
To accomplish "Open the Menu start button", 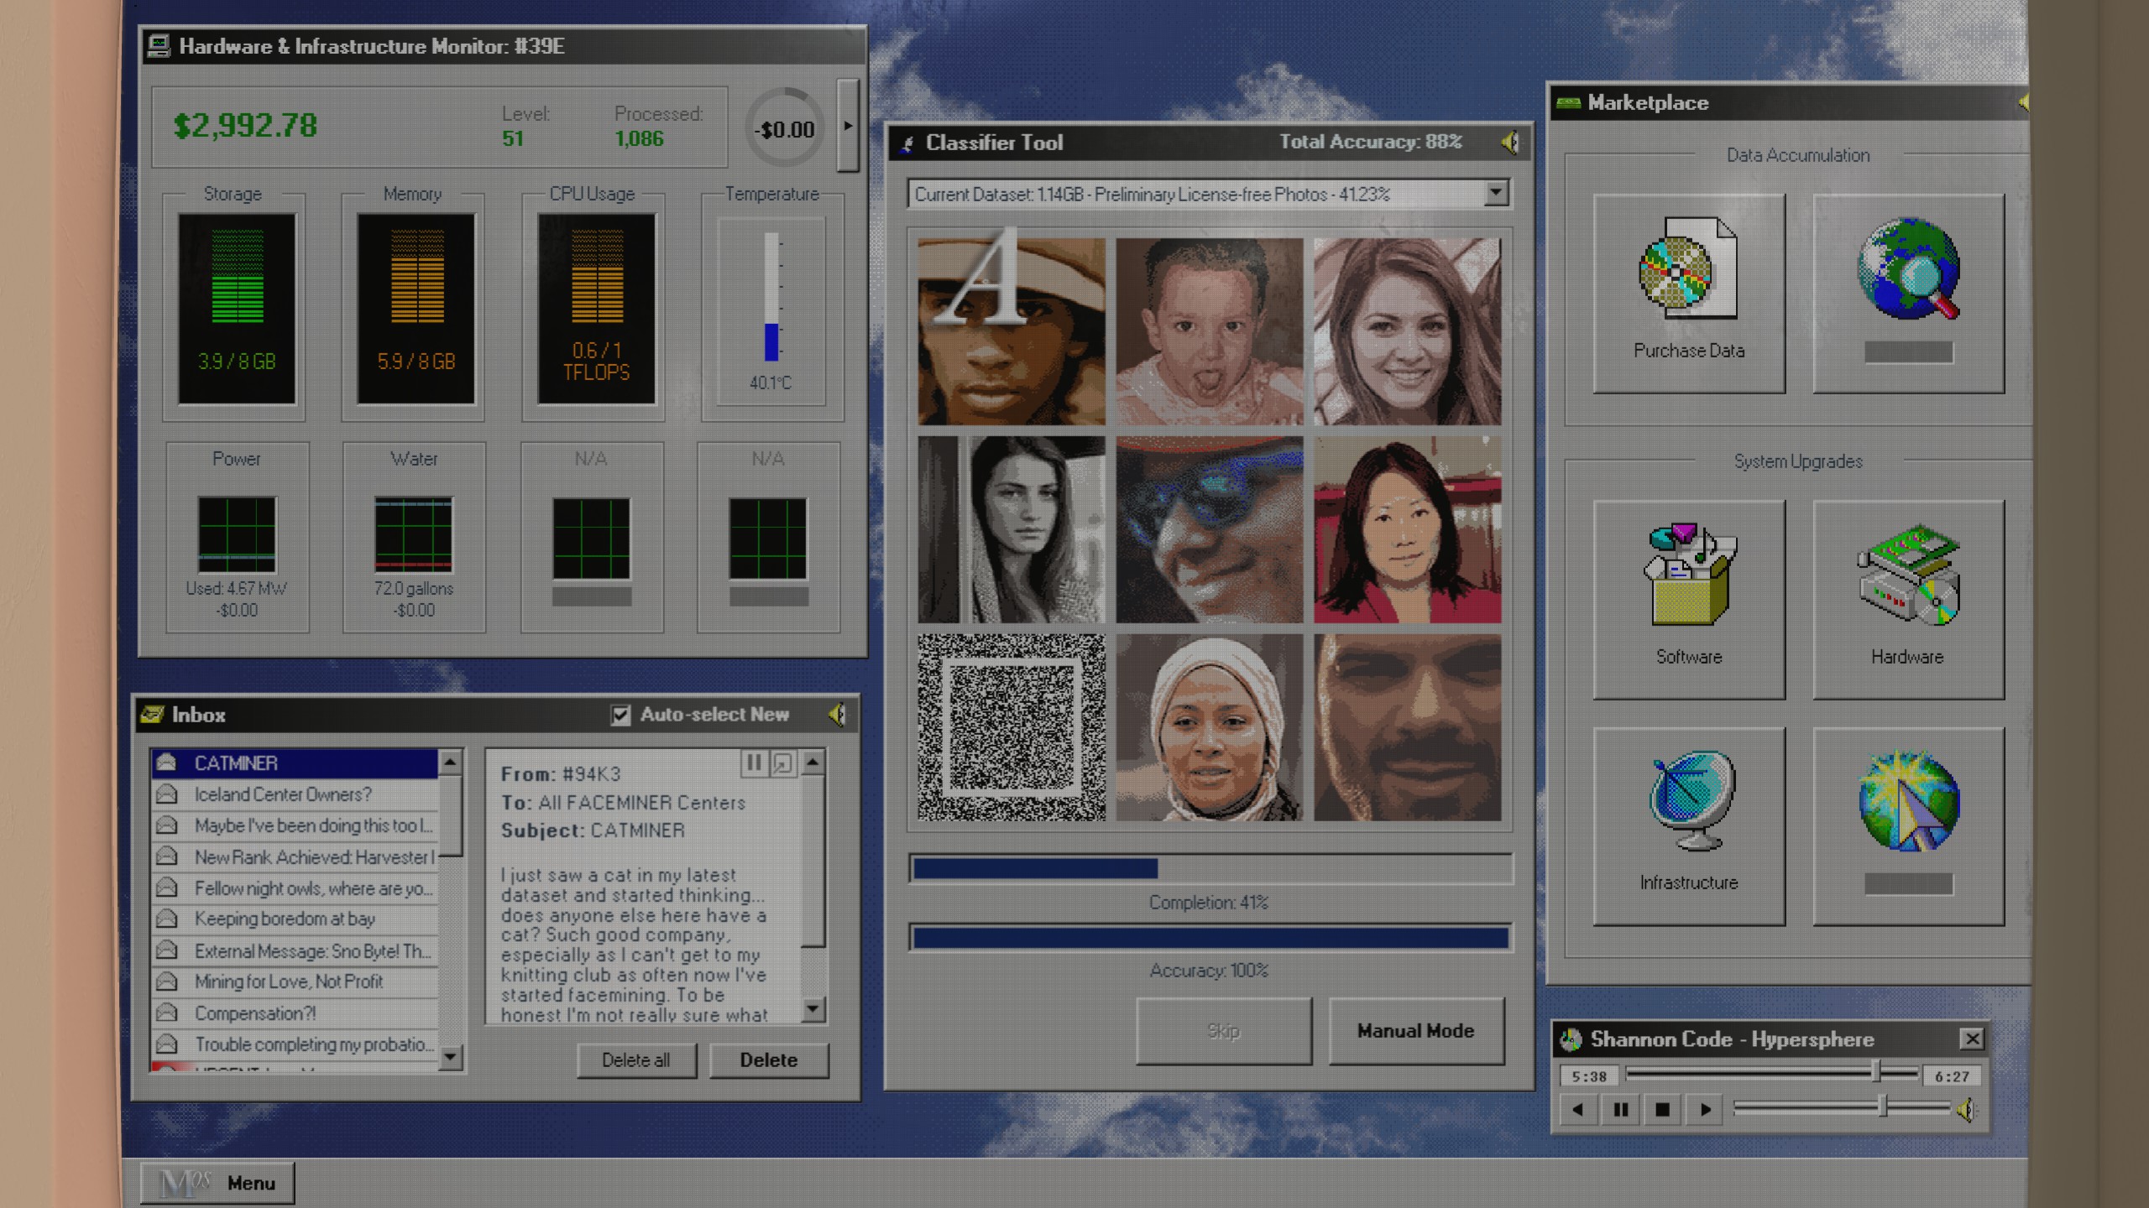I will [218, 1183].
